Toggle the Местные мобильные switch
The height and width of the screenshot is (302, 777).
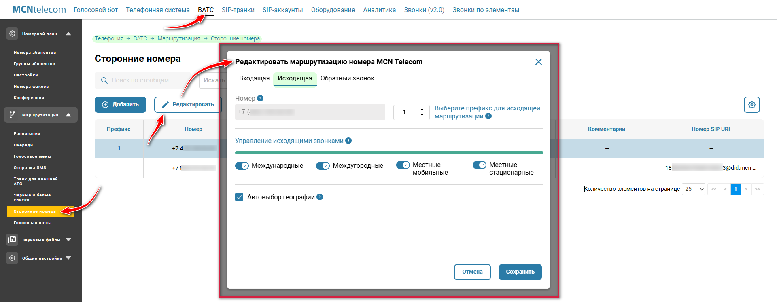tap(403, 165)
